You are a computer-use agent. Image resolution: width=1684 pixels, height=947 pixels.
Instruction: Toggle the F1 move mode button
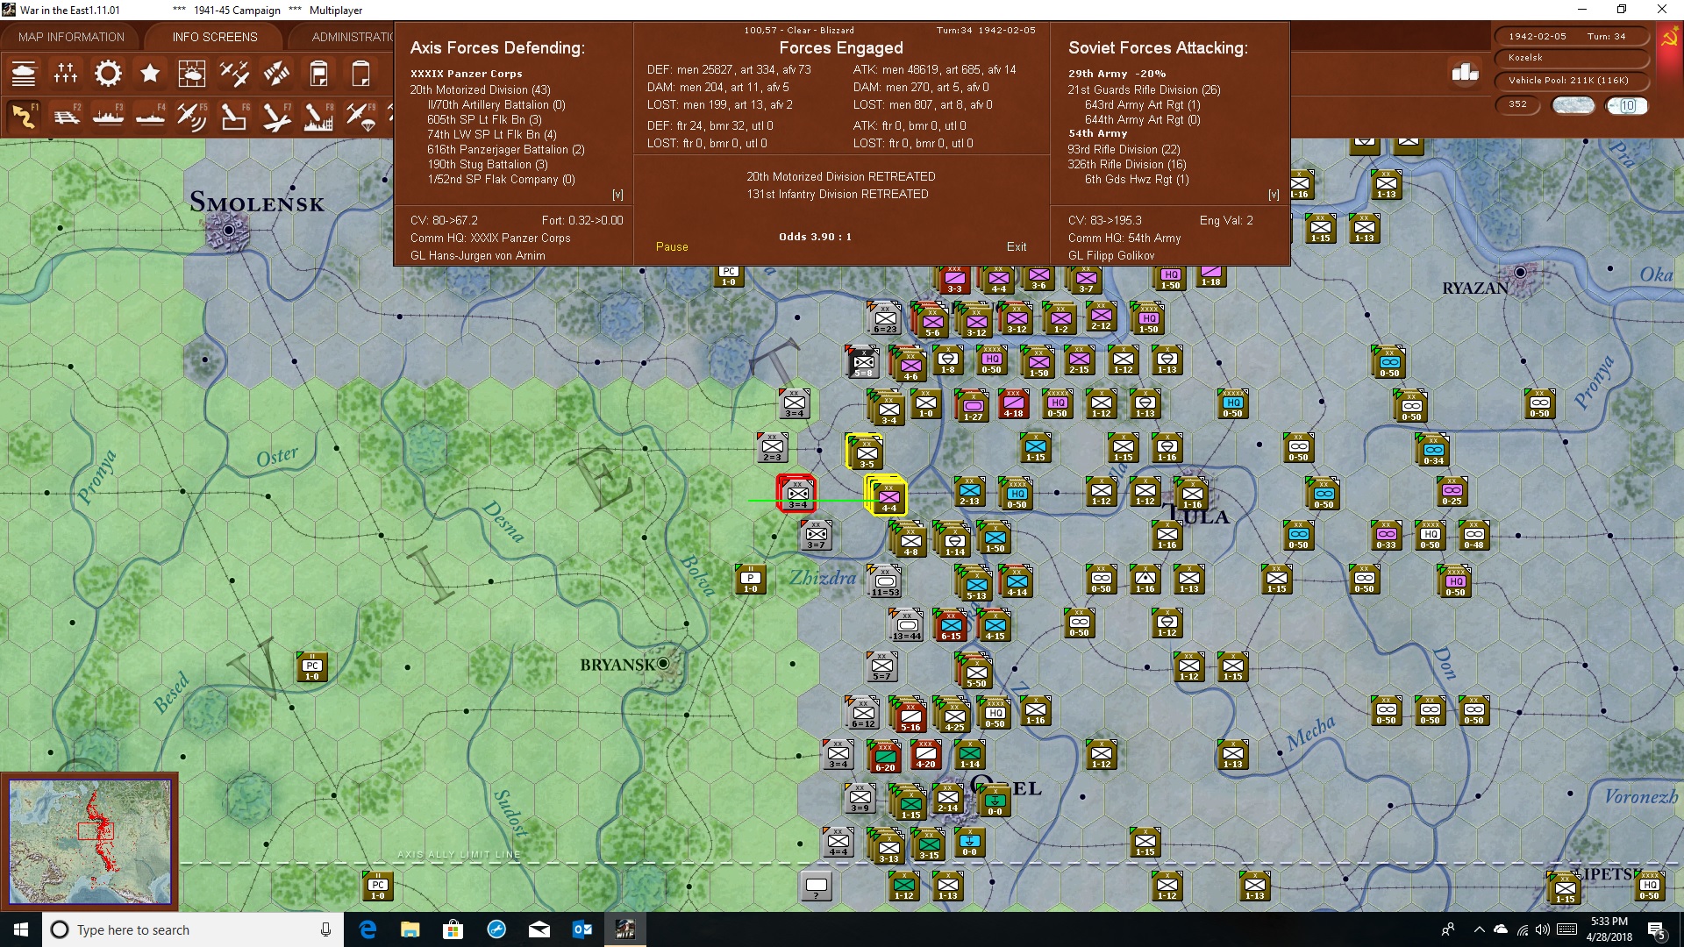pos(25,116)
